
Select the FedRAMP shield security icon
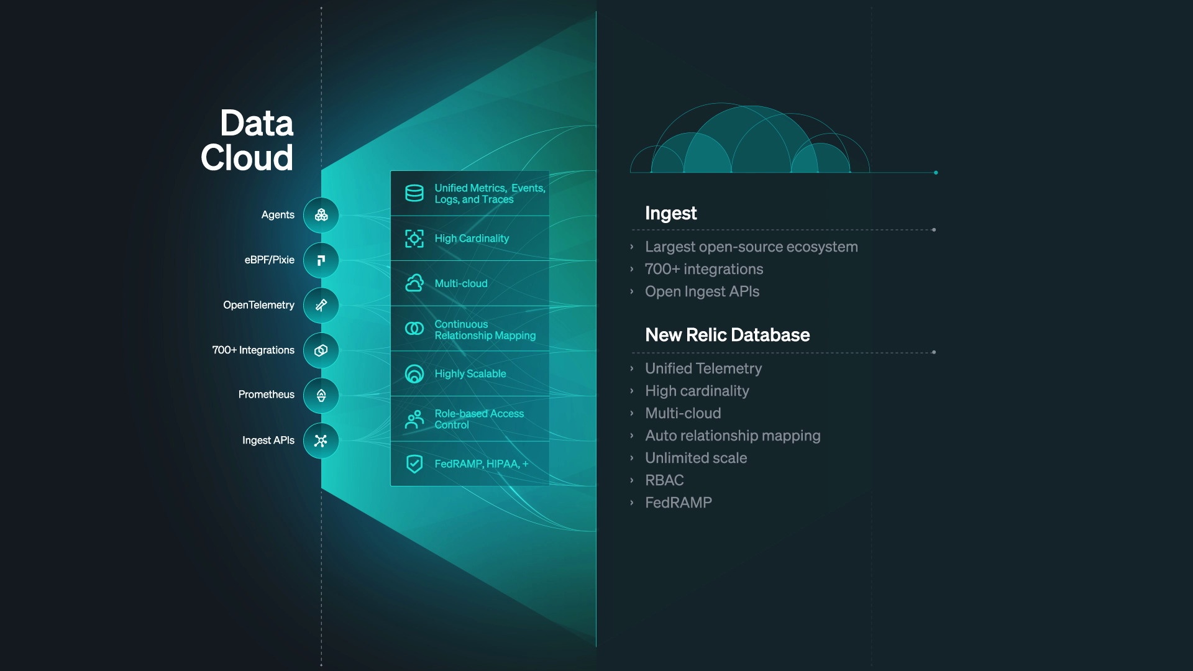(x=414, y=463)
